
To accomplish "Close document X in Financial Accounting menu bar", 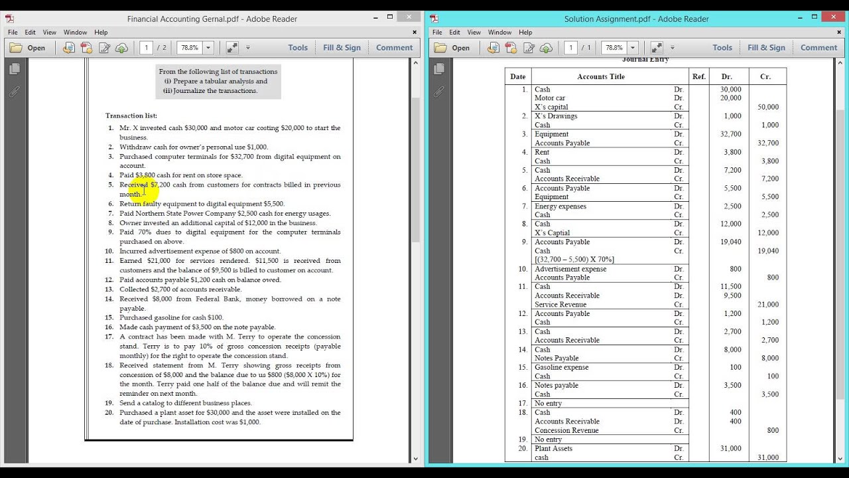I will (x=415, y=32).
